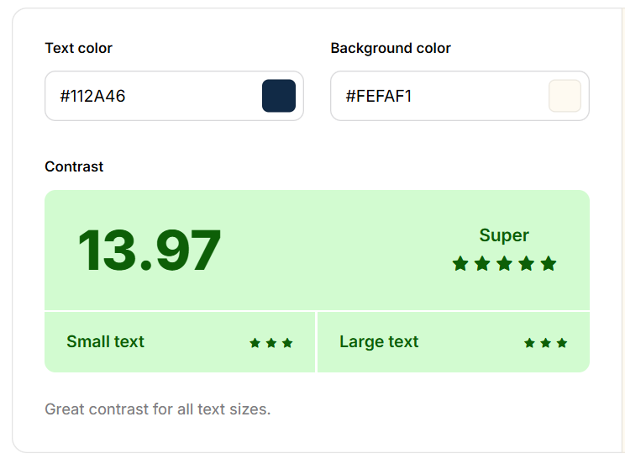Click the Great contrast description text

[157, 409]
